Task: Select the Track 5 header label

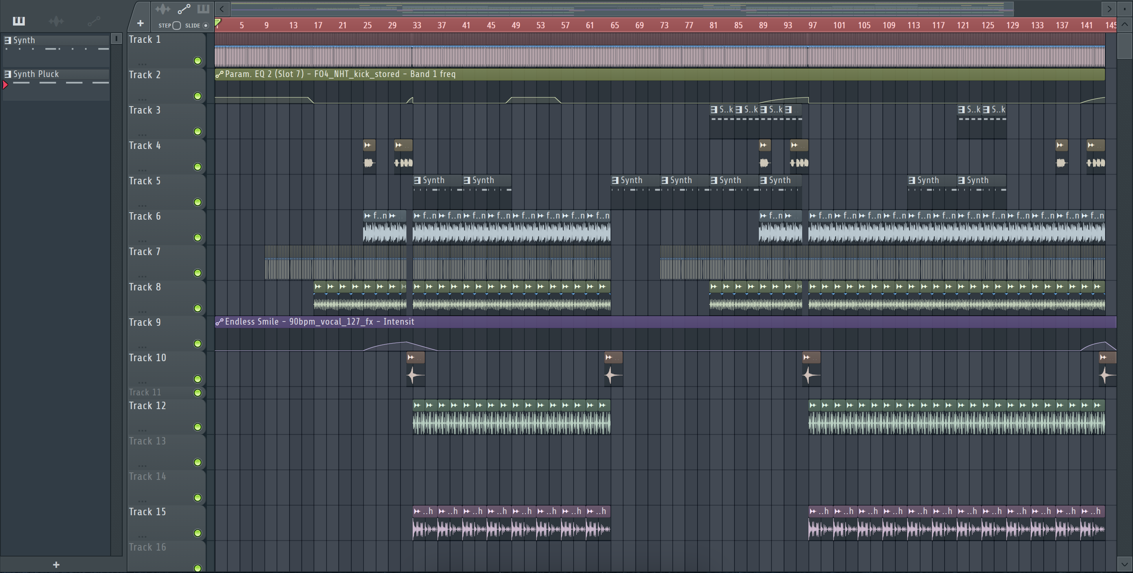Action: [x=145, y=181]
